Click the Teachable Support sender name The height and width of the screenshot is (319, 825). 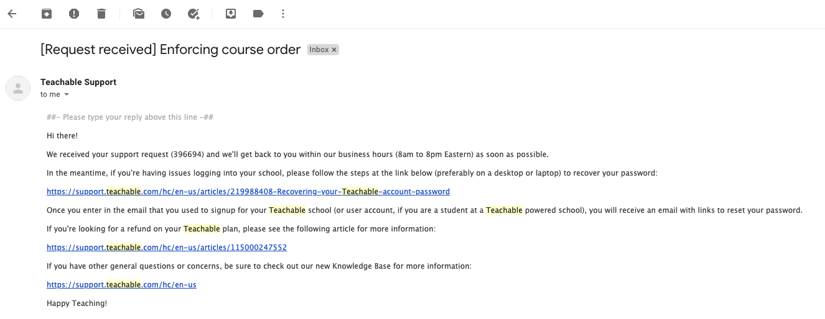(78, 82)
